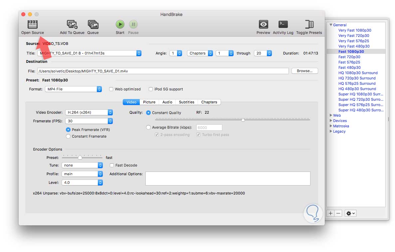Screen dimensions: 395x252
Task: Select Very Fast 480p30 preset
Action: coord(354,46)
